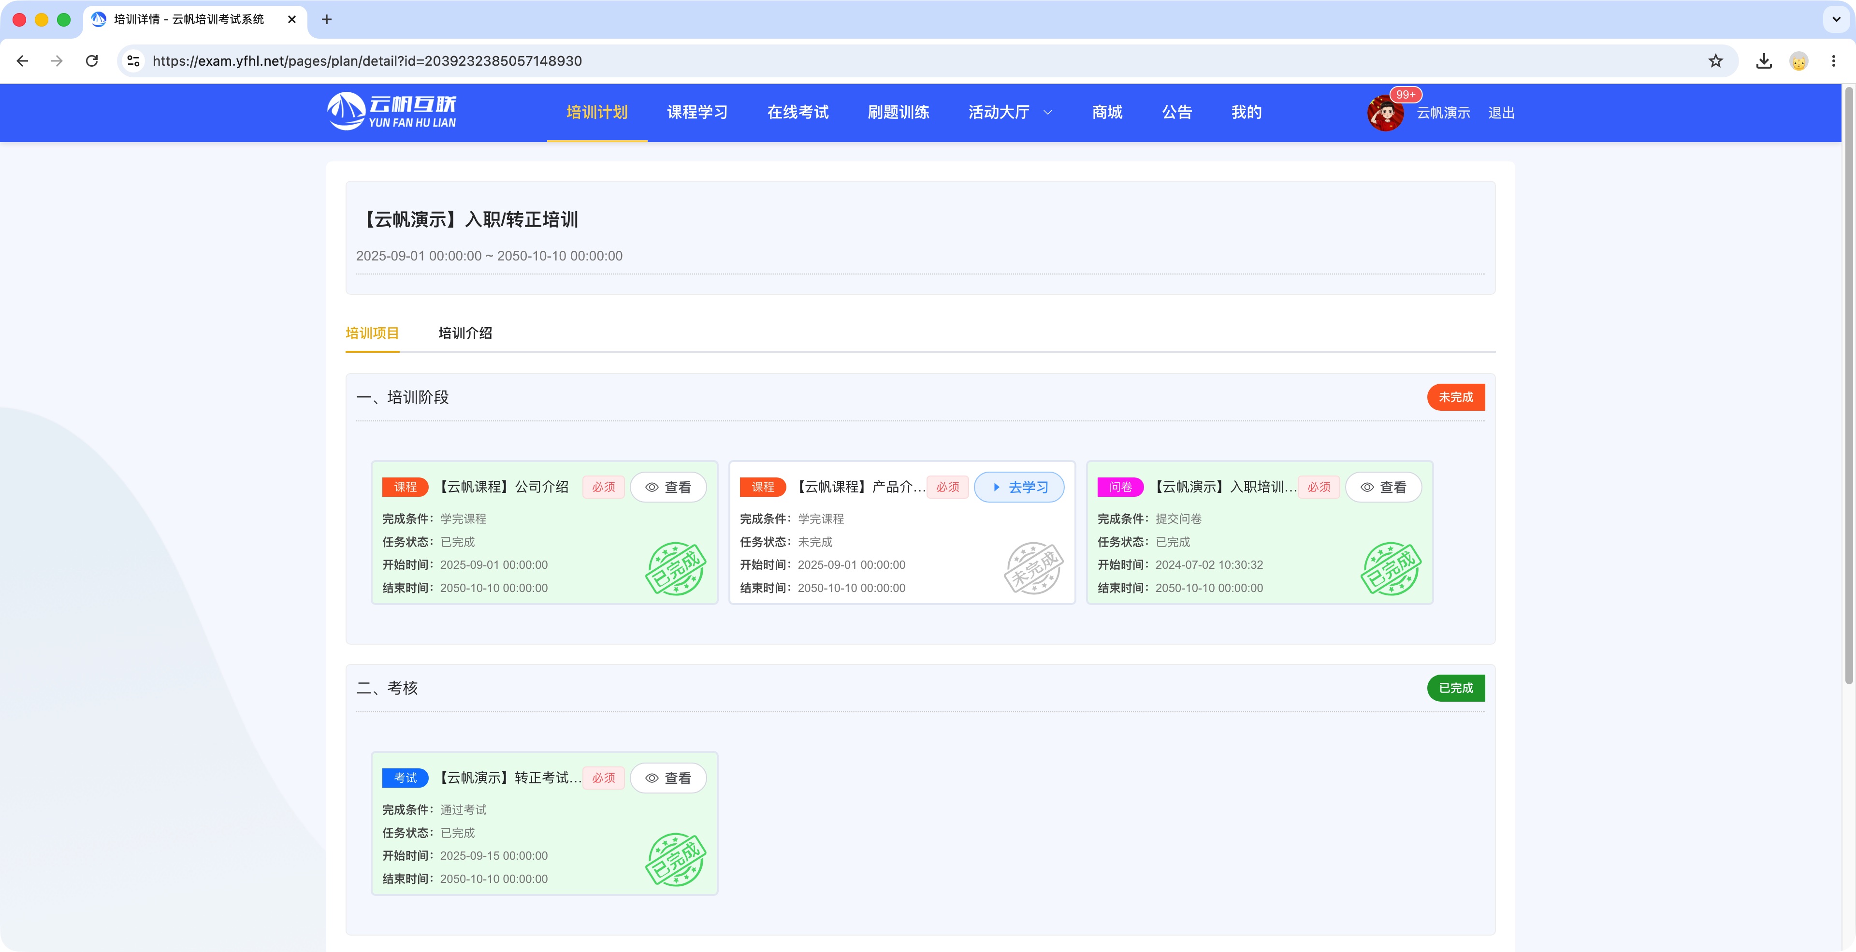Click the 云帆演示 username
1856x952 pixels.
pyautogui.click(x=1443, y=113)
